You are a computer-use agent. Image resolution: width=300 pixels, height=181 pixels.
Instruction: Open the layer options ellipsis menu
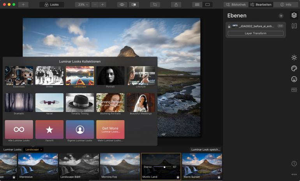(x=280, y=26)
